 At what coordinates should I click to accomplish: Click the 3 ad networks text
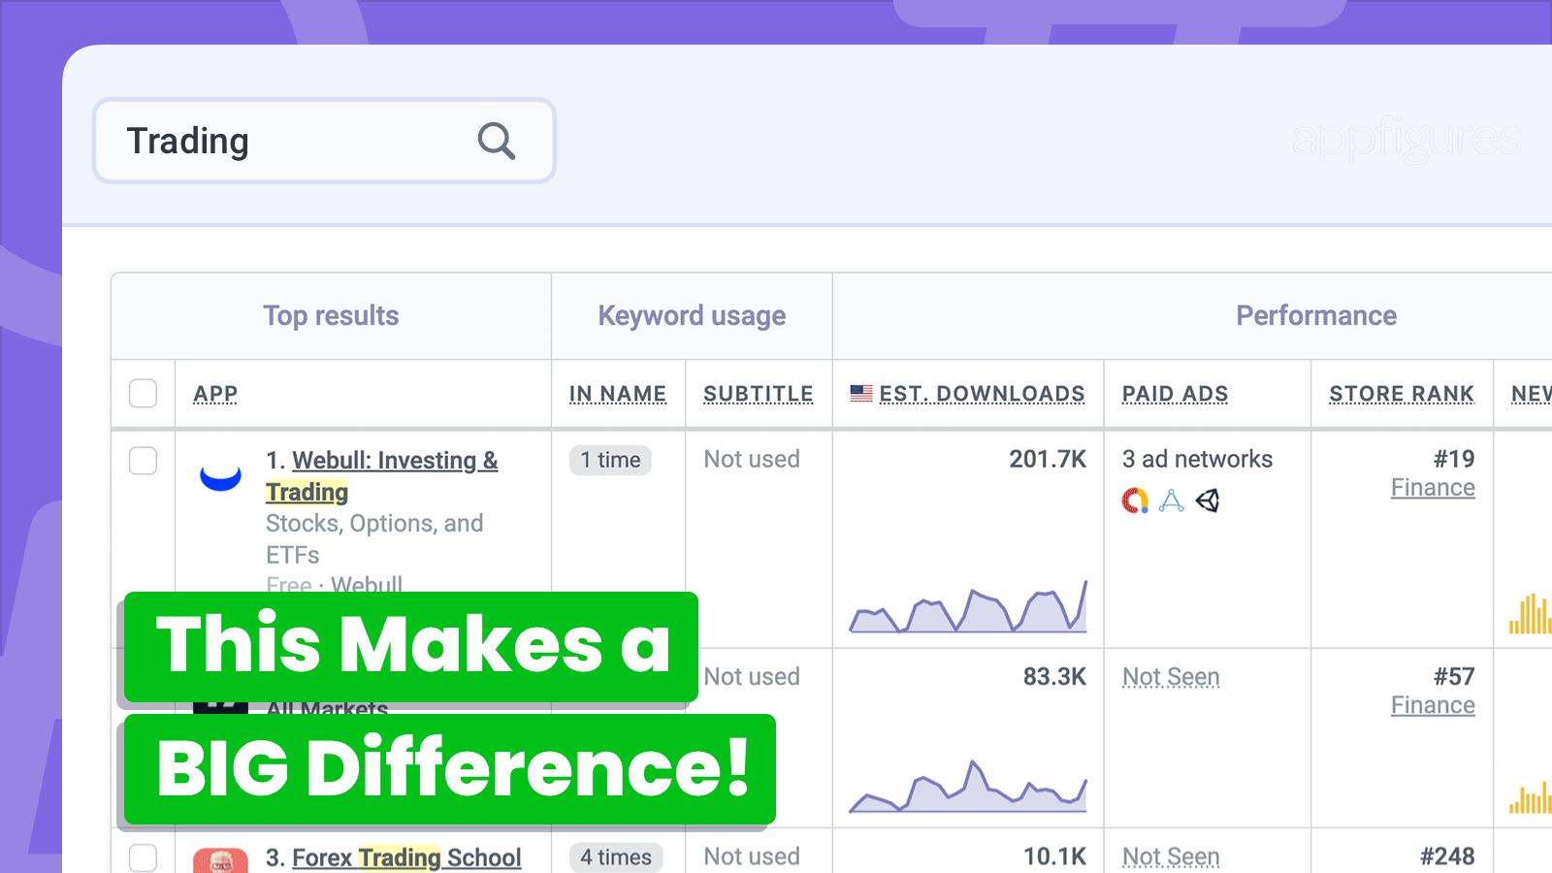click(x=1197, y=459)
